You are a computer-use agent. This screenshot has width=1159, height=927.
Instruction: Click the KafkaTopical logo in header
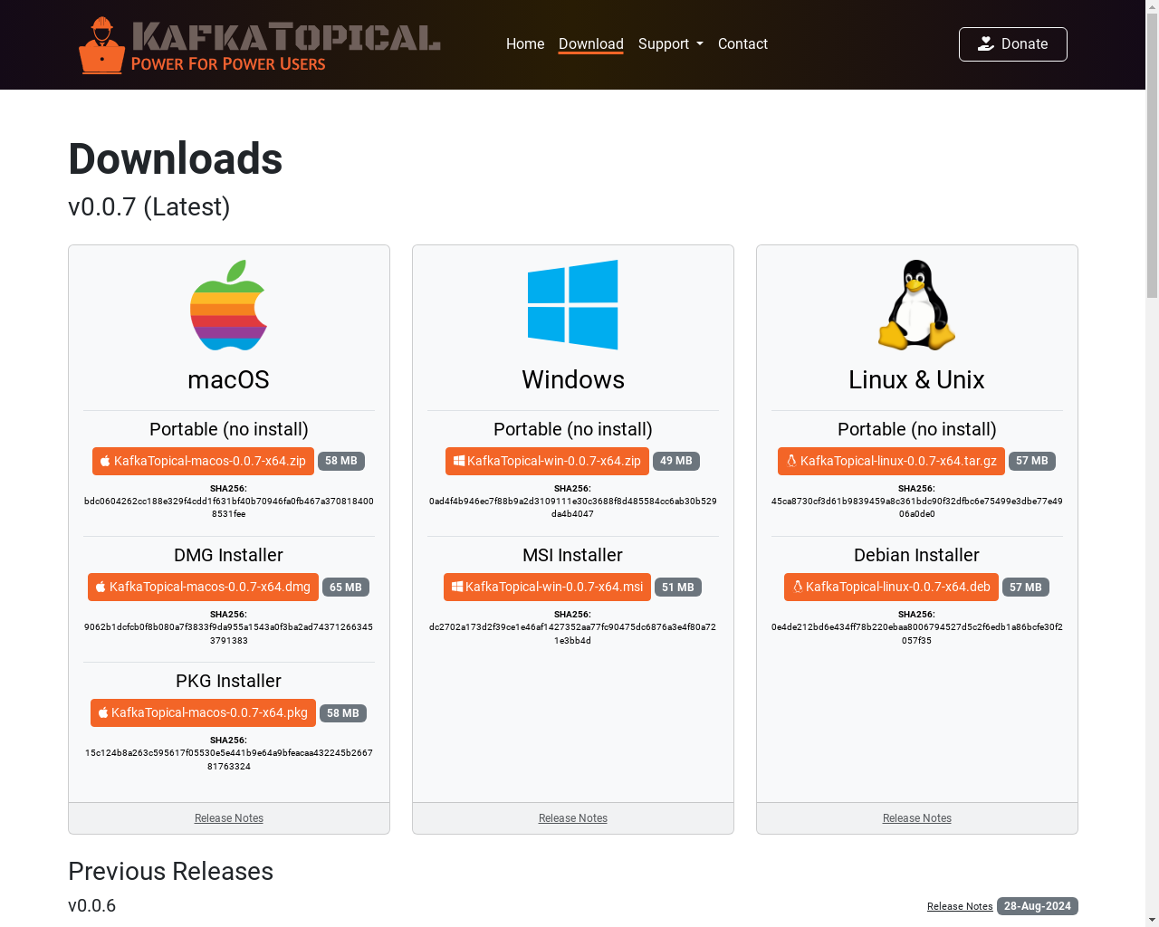(x=260, y=44)
